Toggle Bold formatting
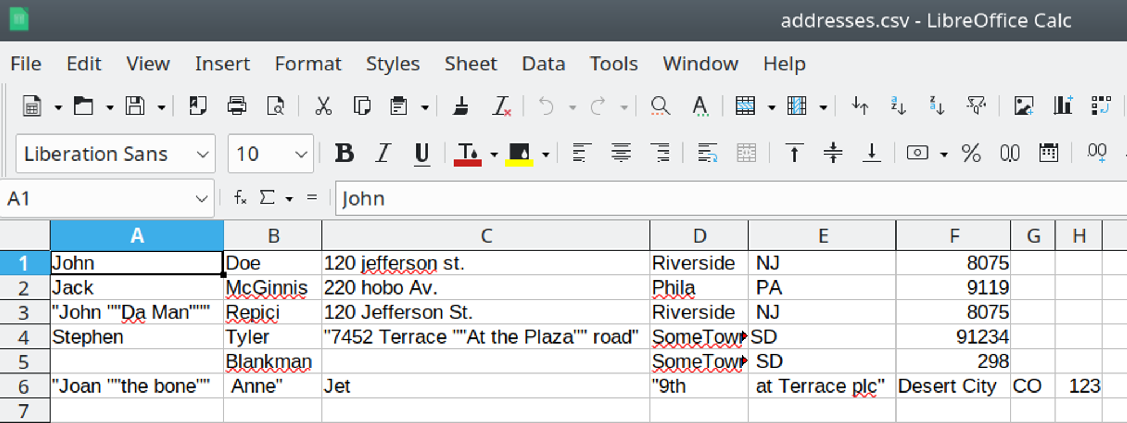The image size is (1127, 423). [x=344, y=153]
